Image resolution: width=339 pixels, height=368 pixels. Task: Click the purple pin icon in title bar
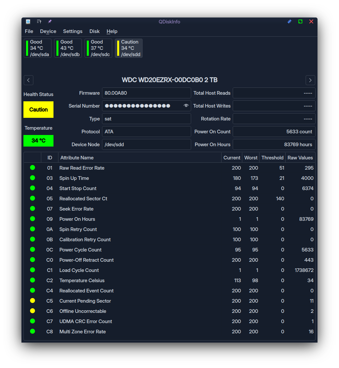click(50, 21)
